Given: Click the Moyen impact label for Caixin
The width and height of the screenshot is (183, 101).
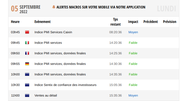Looking at the screenshot, I should coord(133,32).
